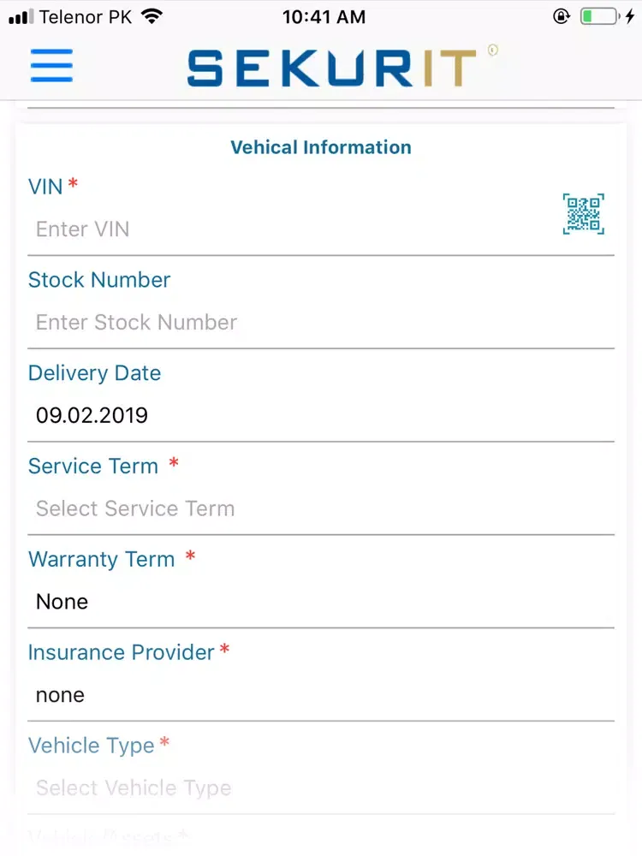Viewport: 642px width, 856px height.
Task: Tap the Vehical Information section header
Action: click(321, 147)
